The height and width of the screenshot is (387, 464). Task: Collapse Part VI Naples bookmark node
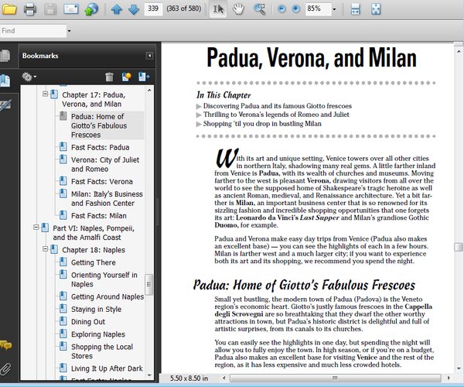click(36, 228)
